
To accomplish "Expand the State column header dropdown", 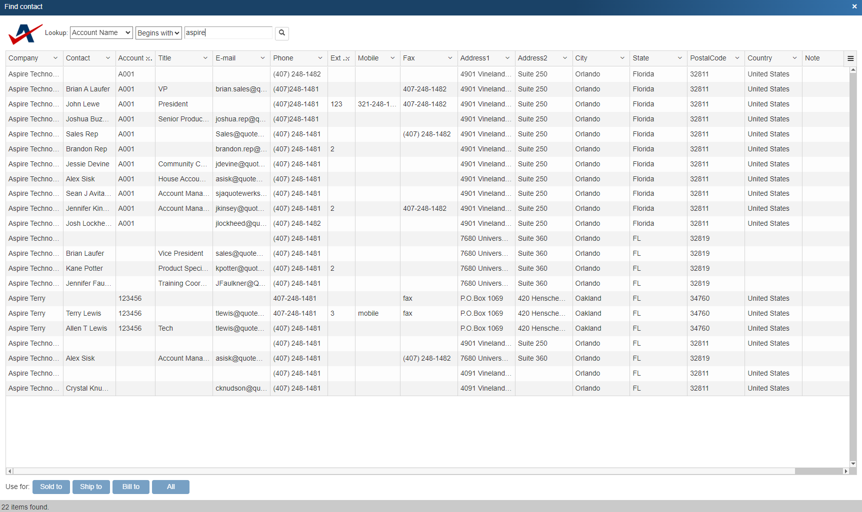I will 679,58.
